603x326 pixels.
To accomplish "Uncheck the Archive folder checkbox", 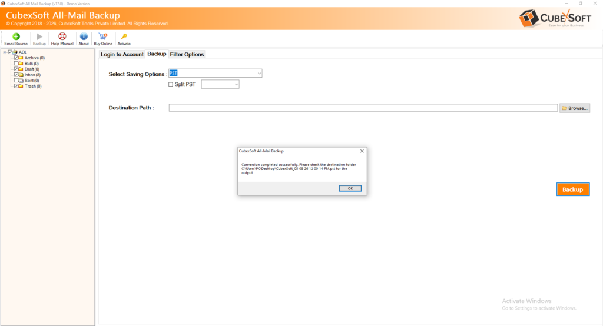I will click(16, 58).
